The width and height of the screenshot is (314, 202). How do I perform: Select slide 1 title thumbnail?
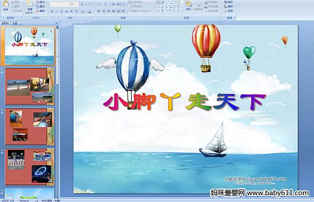(x=29, y=46)
